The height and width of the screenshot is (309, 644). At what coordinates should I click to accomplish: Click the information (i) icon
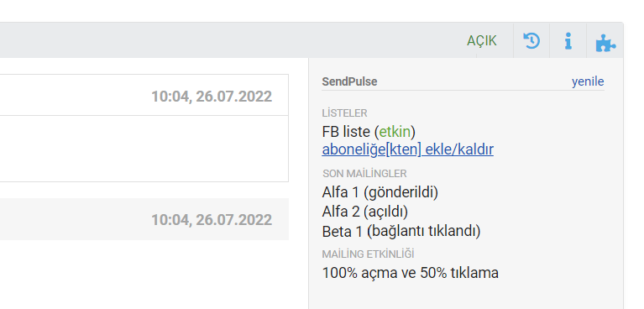[x=568, y=40]
